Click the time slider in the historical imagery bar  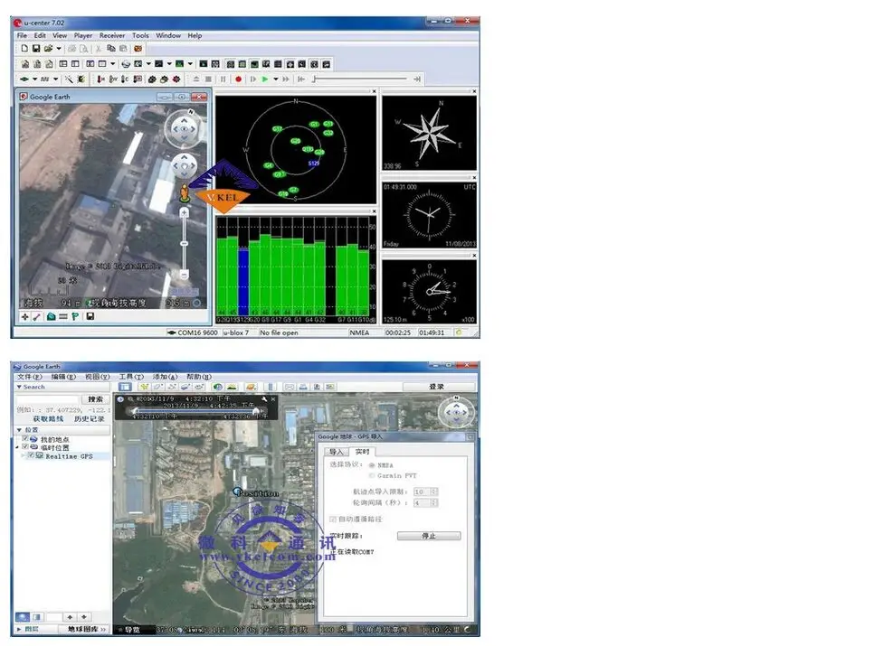[x=195, y=412]
